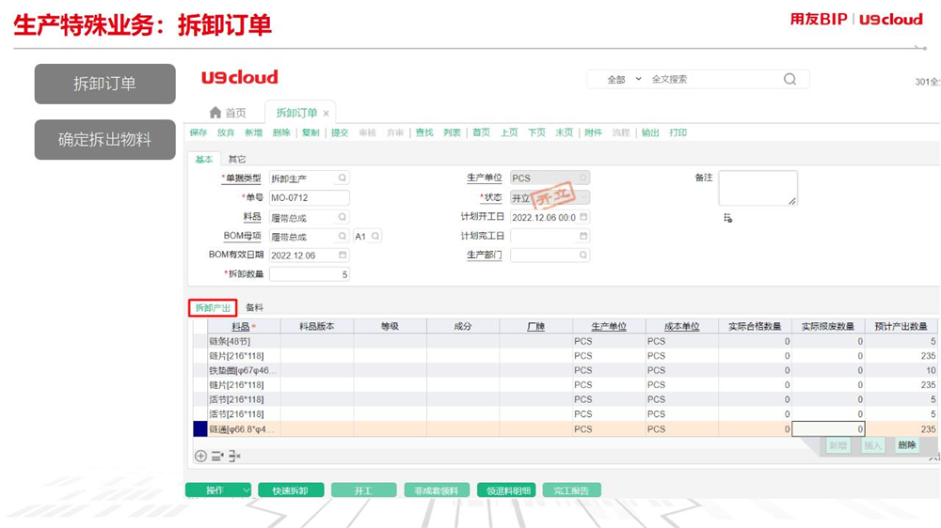
Task: Click 保存 in the toolbar
Action: coord(198,132)
